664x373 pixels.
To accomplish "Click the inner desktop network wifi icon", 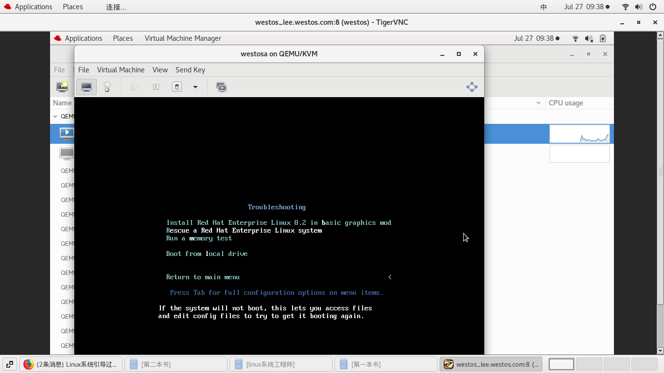I will coord(576,38).
